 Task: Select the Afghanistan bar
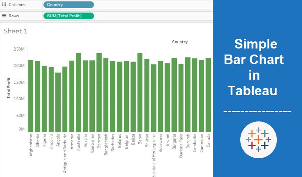[31, 96]
